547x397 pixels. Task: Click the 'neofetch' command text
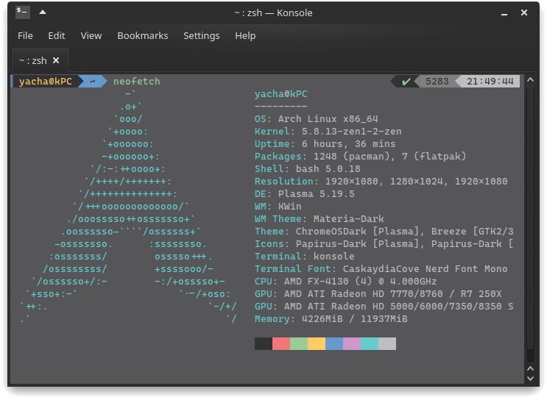click(137, 82)
